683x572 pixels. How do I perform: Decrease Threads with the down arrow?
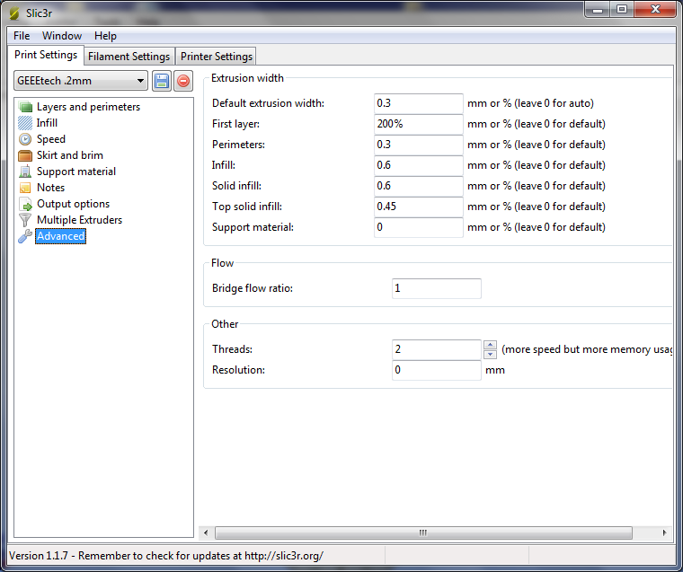click(x=490, y=355)
